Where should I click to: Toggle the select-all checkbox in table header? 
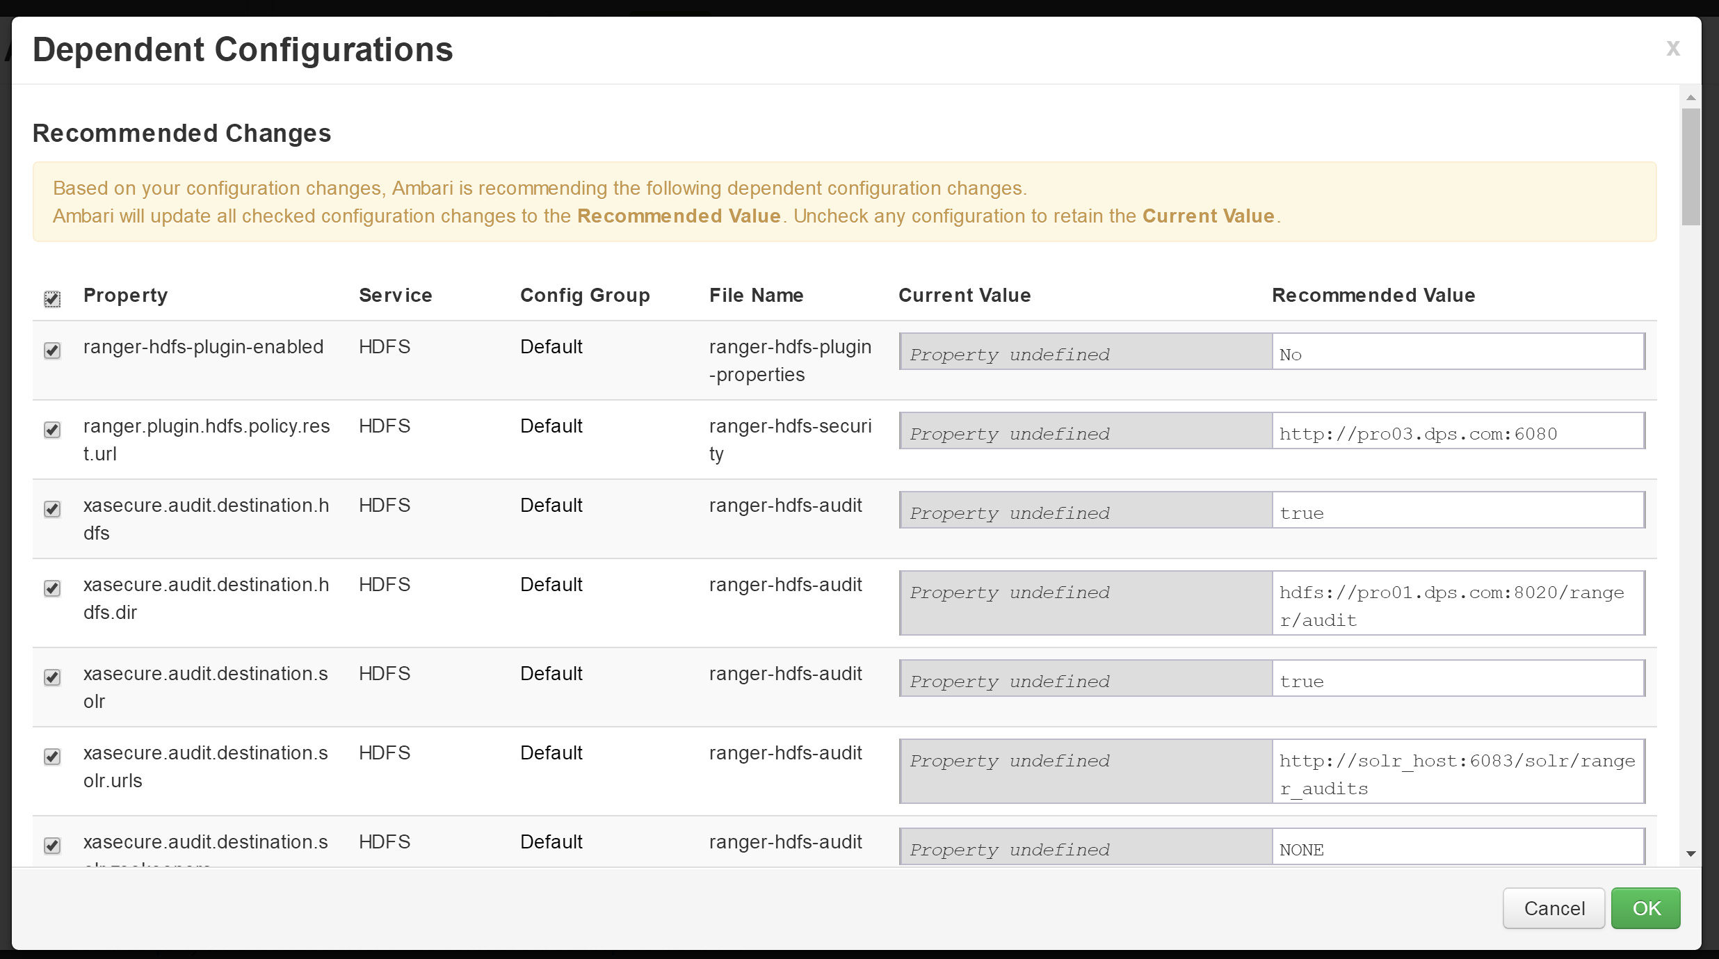(x=52, y=299)
